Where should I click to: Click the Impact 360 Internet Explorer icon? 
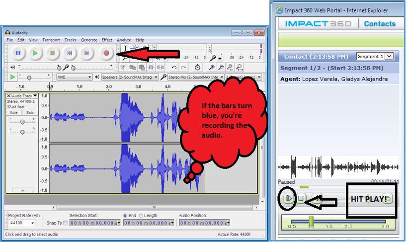pos(280,10)
